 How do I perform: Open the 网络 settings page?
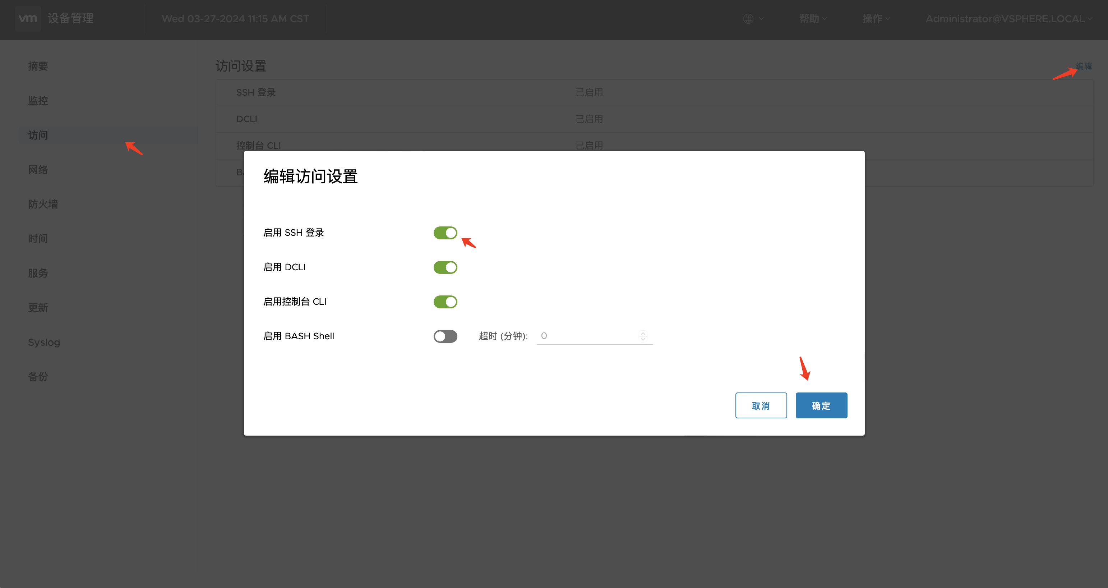(x=38, y=170)
